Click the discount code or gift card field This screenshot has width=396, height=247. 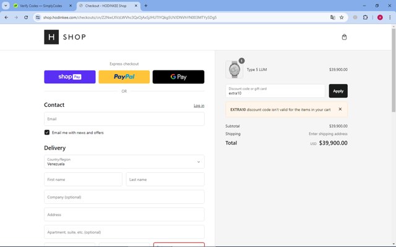pos(275,91)
